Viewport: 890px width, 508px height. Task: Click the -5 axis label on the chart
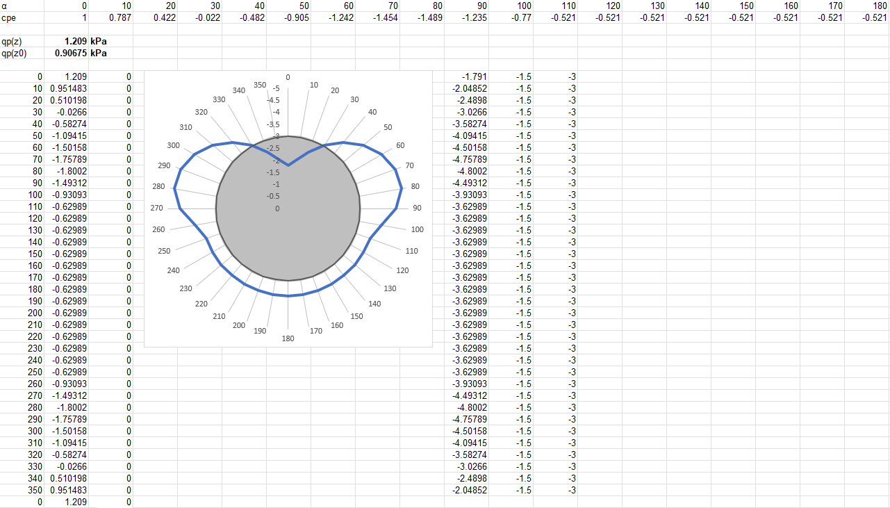coord(276,89)
